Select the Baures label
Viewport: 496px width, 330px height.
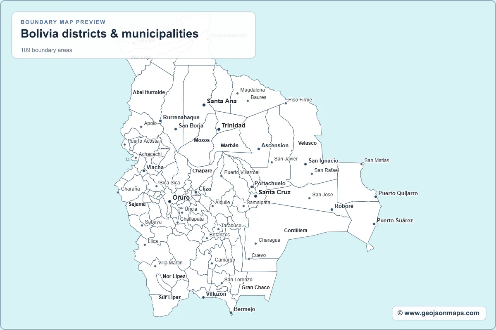coord(258,97)
